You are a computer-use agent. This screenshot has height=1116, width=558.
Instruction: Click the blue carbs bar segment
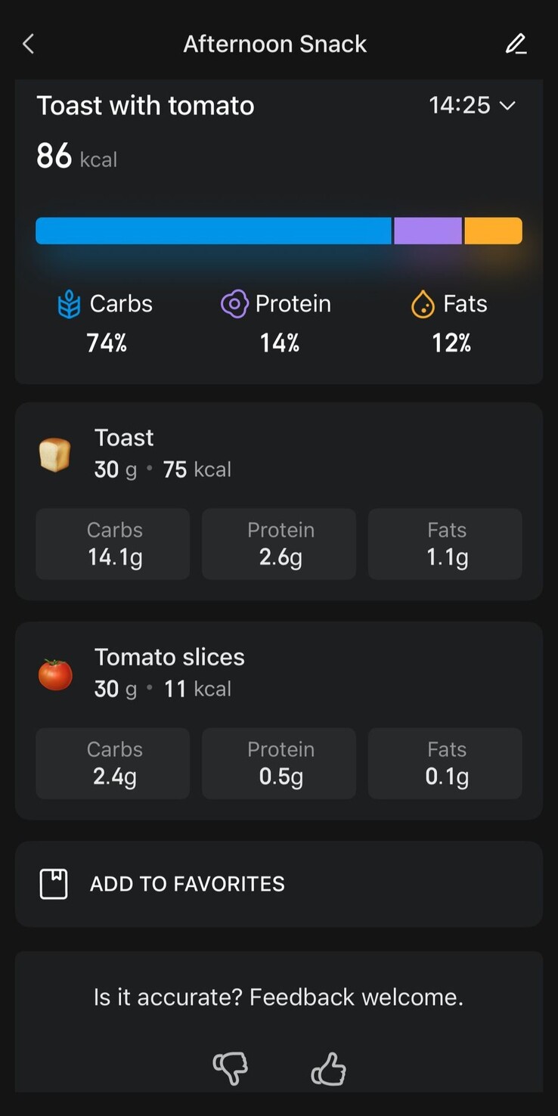213,231
